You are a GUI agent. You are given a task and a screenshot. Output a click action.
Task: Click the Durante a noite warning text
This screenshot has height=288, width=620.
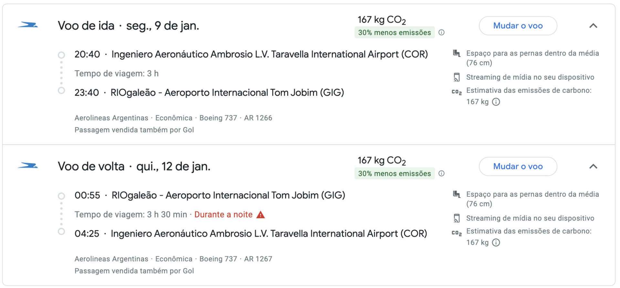(223, 215)
